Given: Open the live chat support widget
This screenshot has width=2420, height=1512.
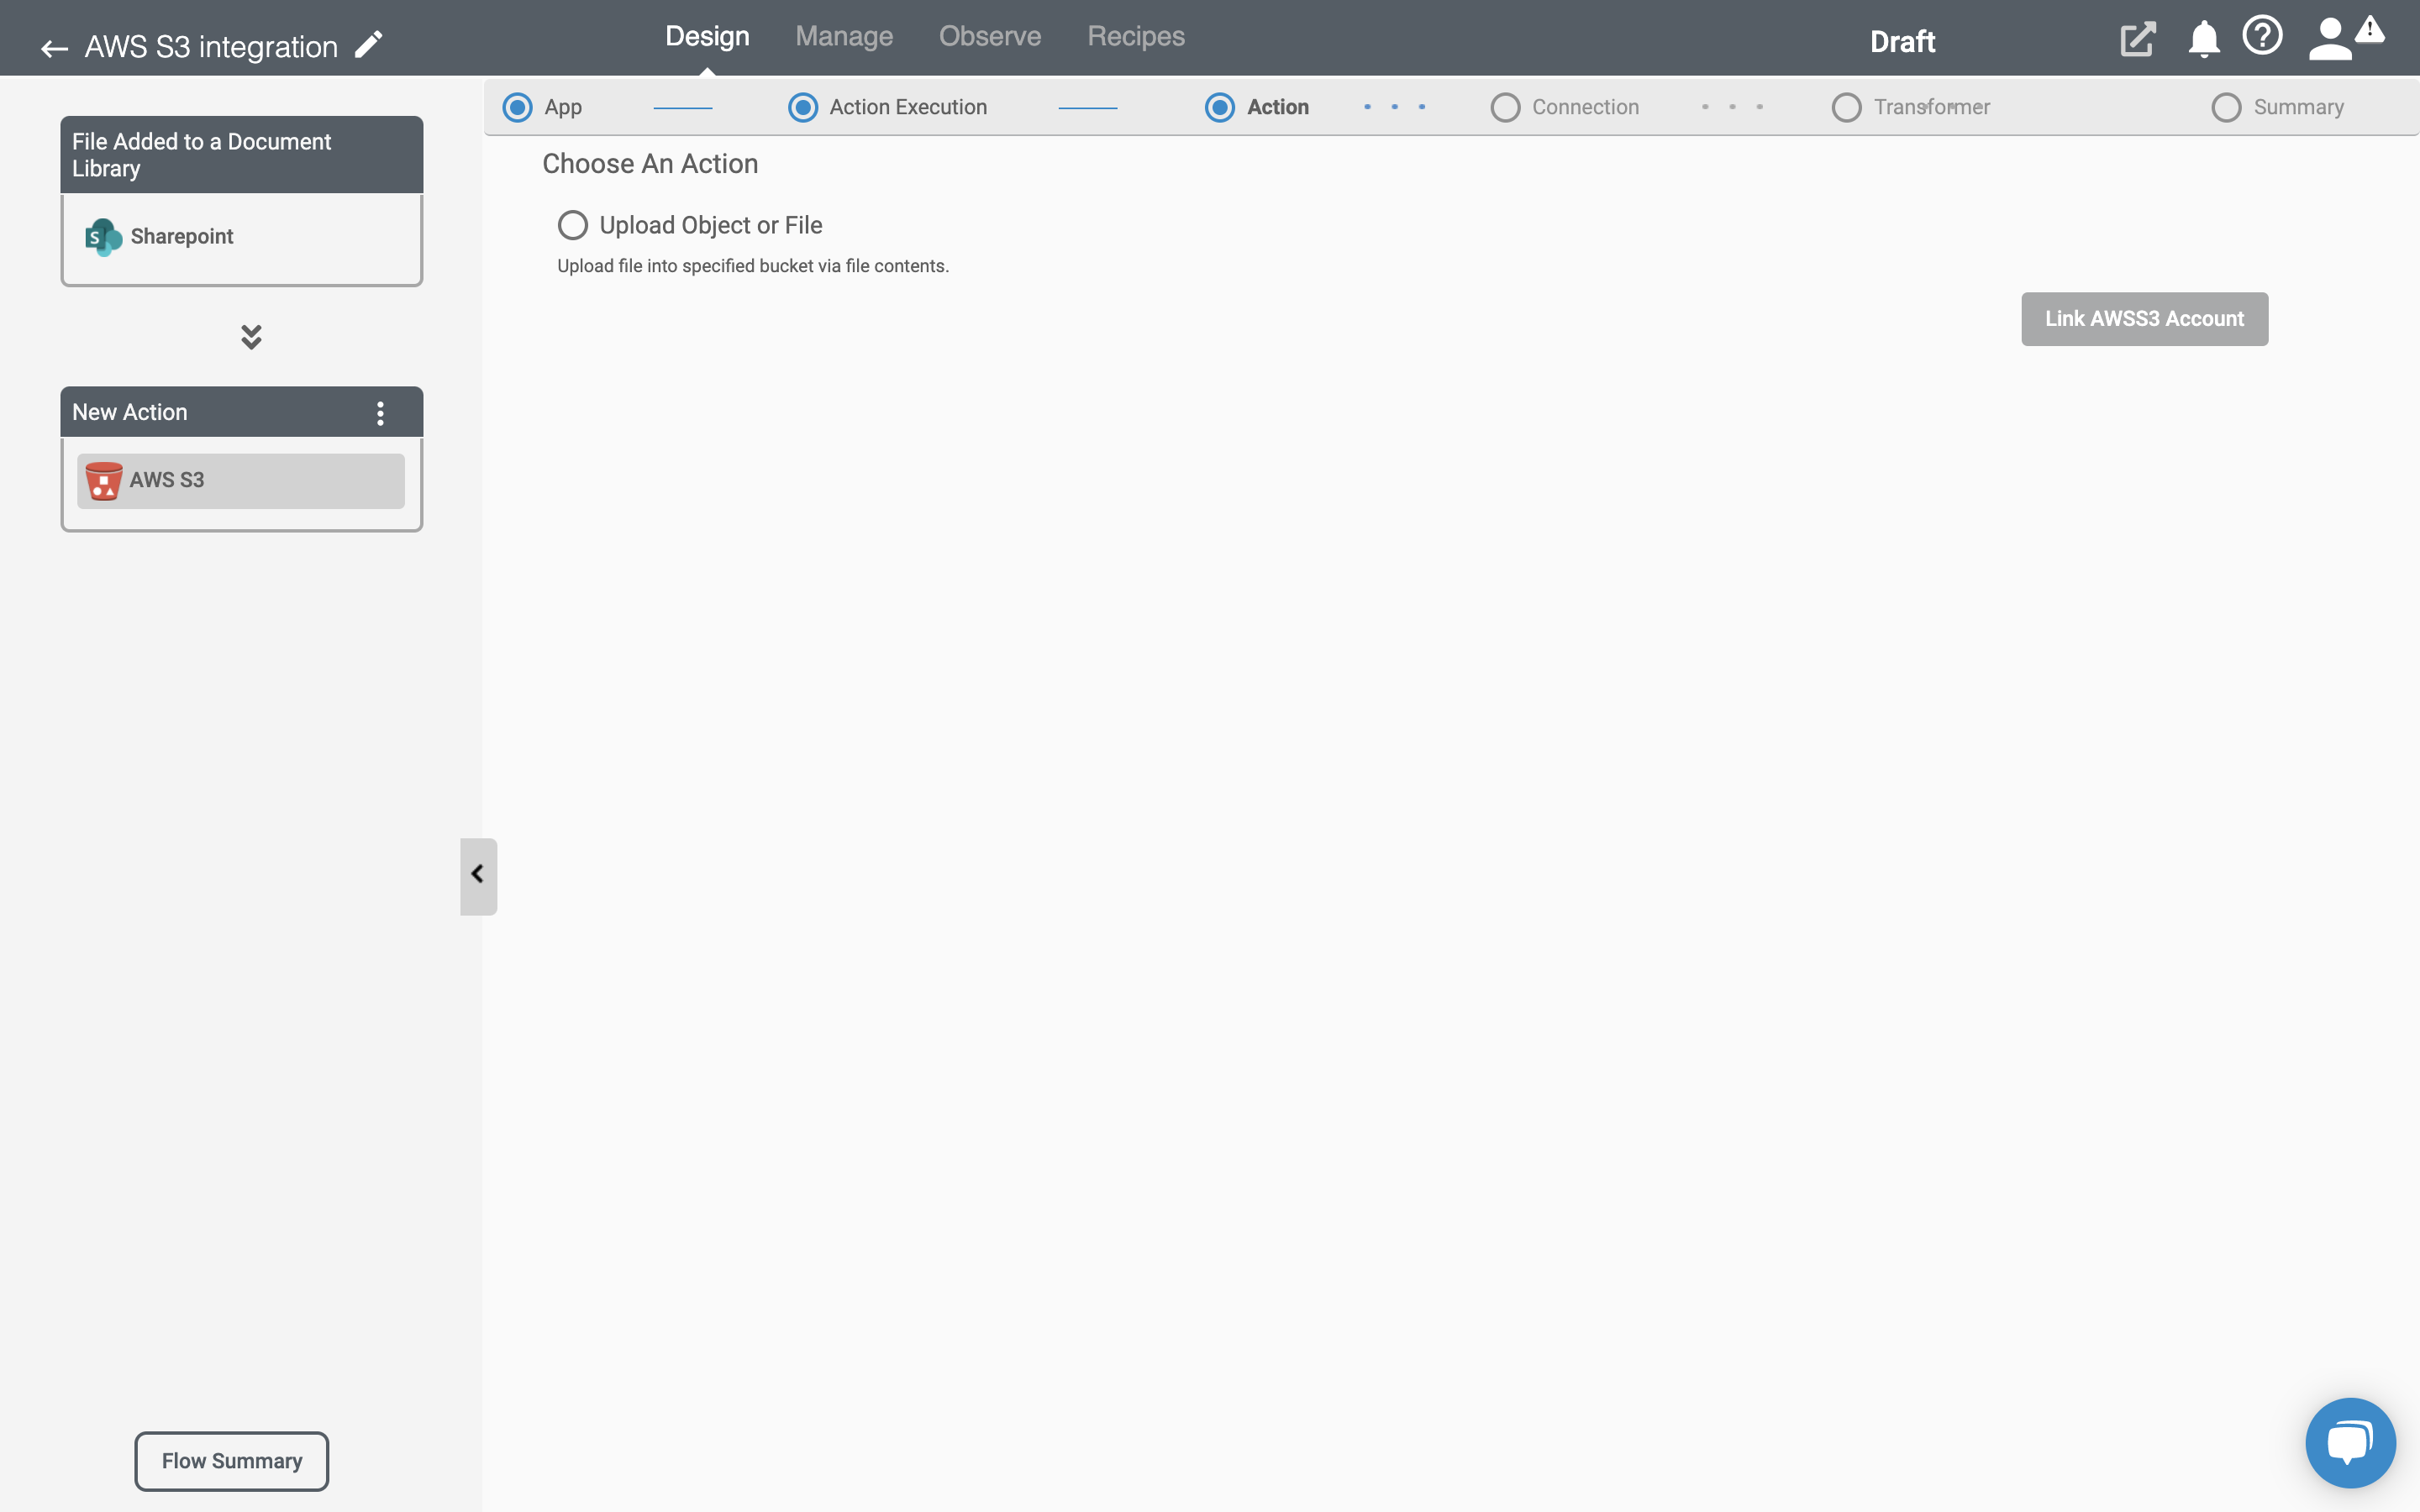Looking at the screenshot, I should (2350, 1442).
